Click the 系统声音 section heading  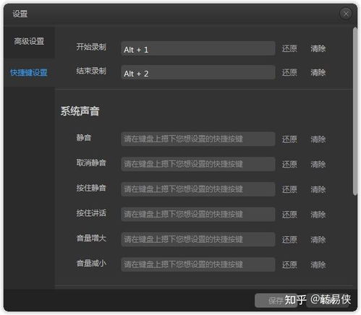point(80,111)
